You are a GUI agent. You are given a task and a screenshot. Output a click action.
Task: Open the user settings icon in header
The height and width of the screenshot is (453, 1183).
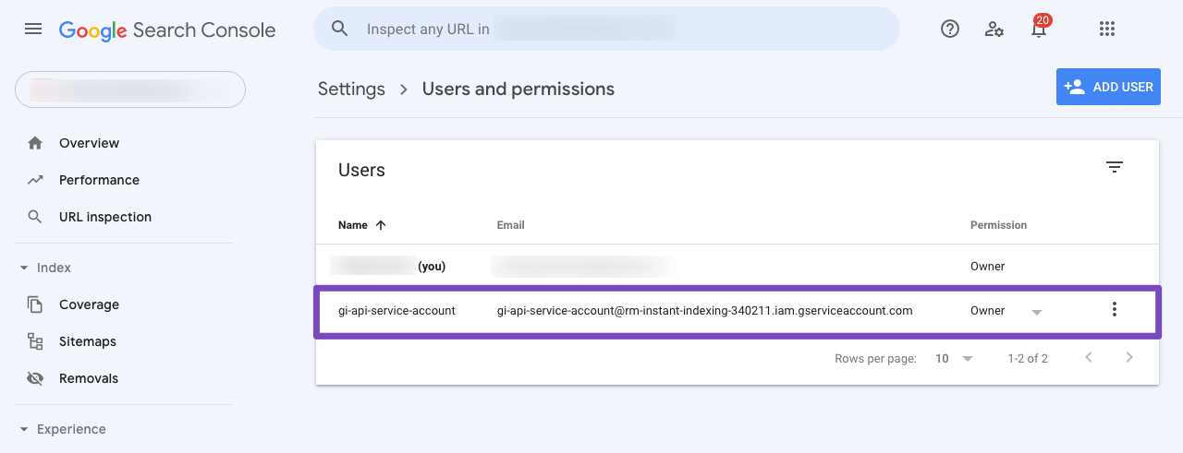point(994,29)
